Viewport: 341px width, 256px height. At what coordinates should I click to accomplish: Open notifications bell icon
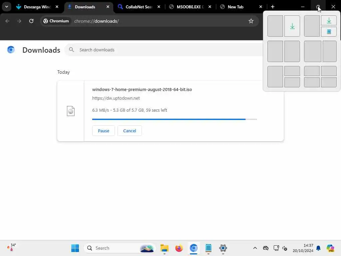pyautogui.click(x=318, y=248)
